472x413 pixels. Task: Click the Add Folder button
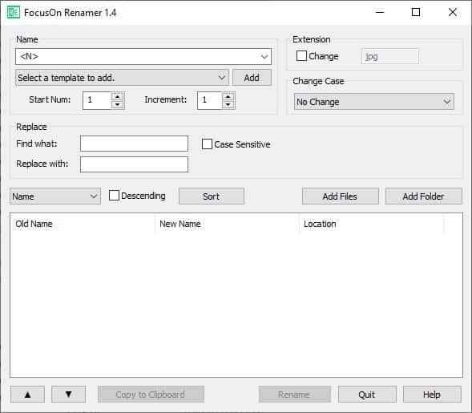coord(424,196)
